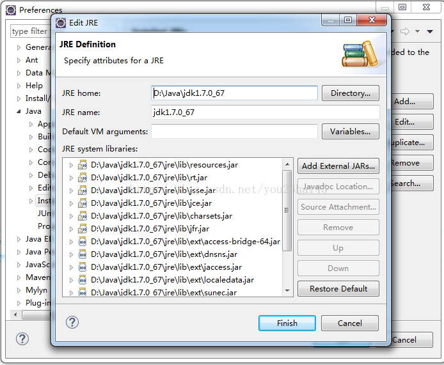Select the sunec.jar library row
444x365 pixels.
[x=164, y=292]
